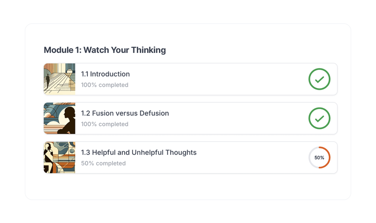The height and width of the screenshot is (223, 376).
Task: Select the walking figure in the Introduction artwork
Action: pyautogui.click(x=48, y=81)
